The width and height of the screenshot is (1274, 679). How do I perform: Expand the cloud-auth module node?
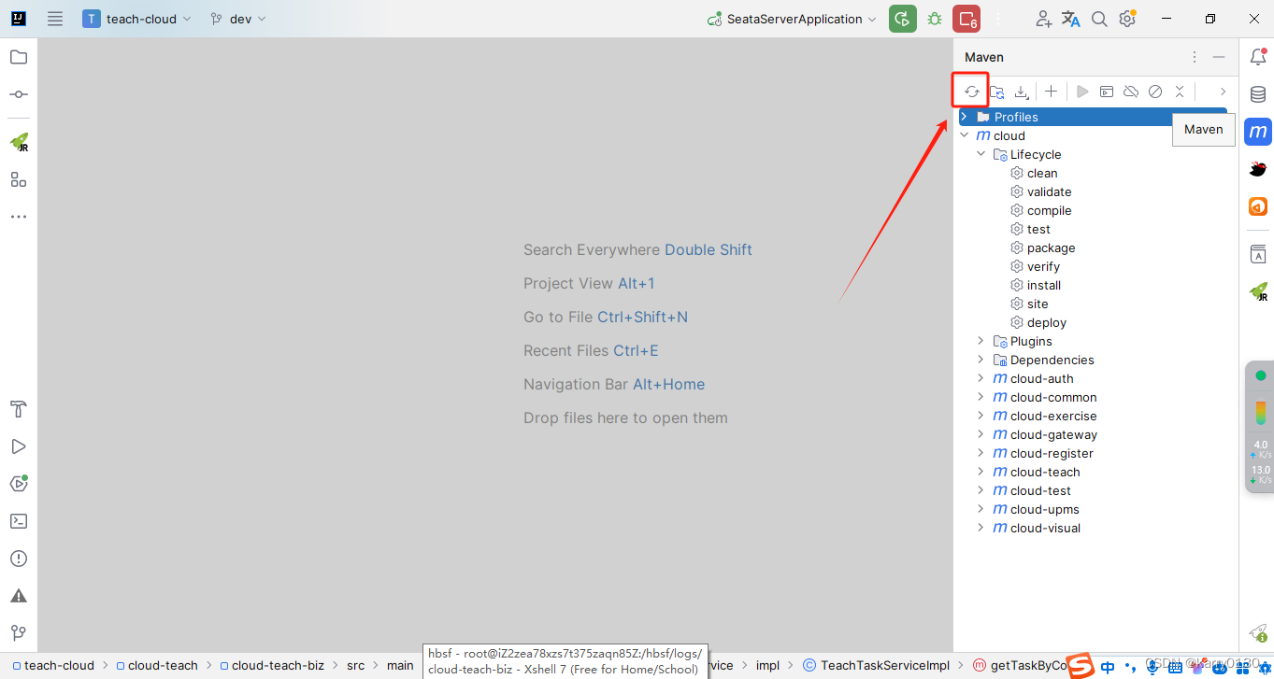pos(980,378)
